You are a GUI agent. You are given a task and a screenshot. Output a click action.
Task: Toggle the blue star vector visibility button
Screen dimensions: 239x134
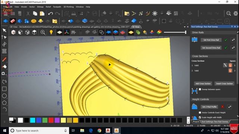[109, 32]
